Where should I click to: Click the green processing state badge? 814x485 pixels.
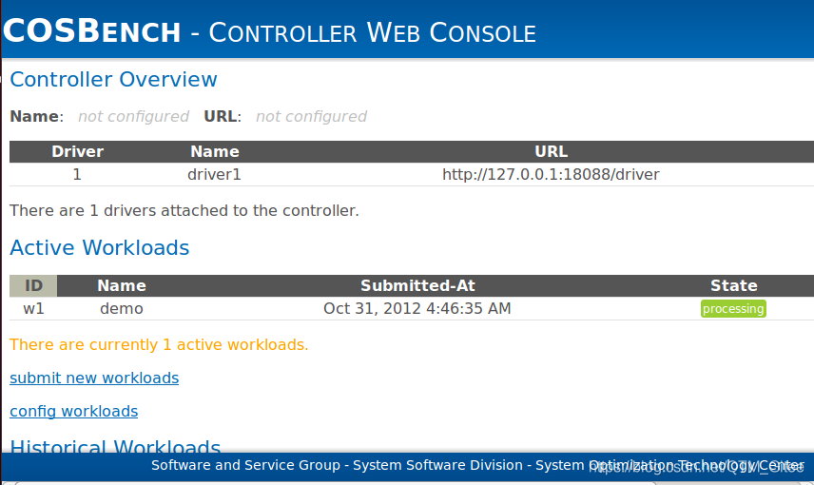(733, 308)
